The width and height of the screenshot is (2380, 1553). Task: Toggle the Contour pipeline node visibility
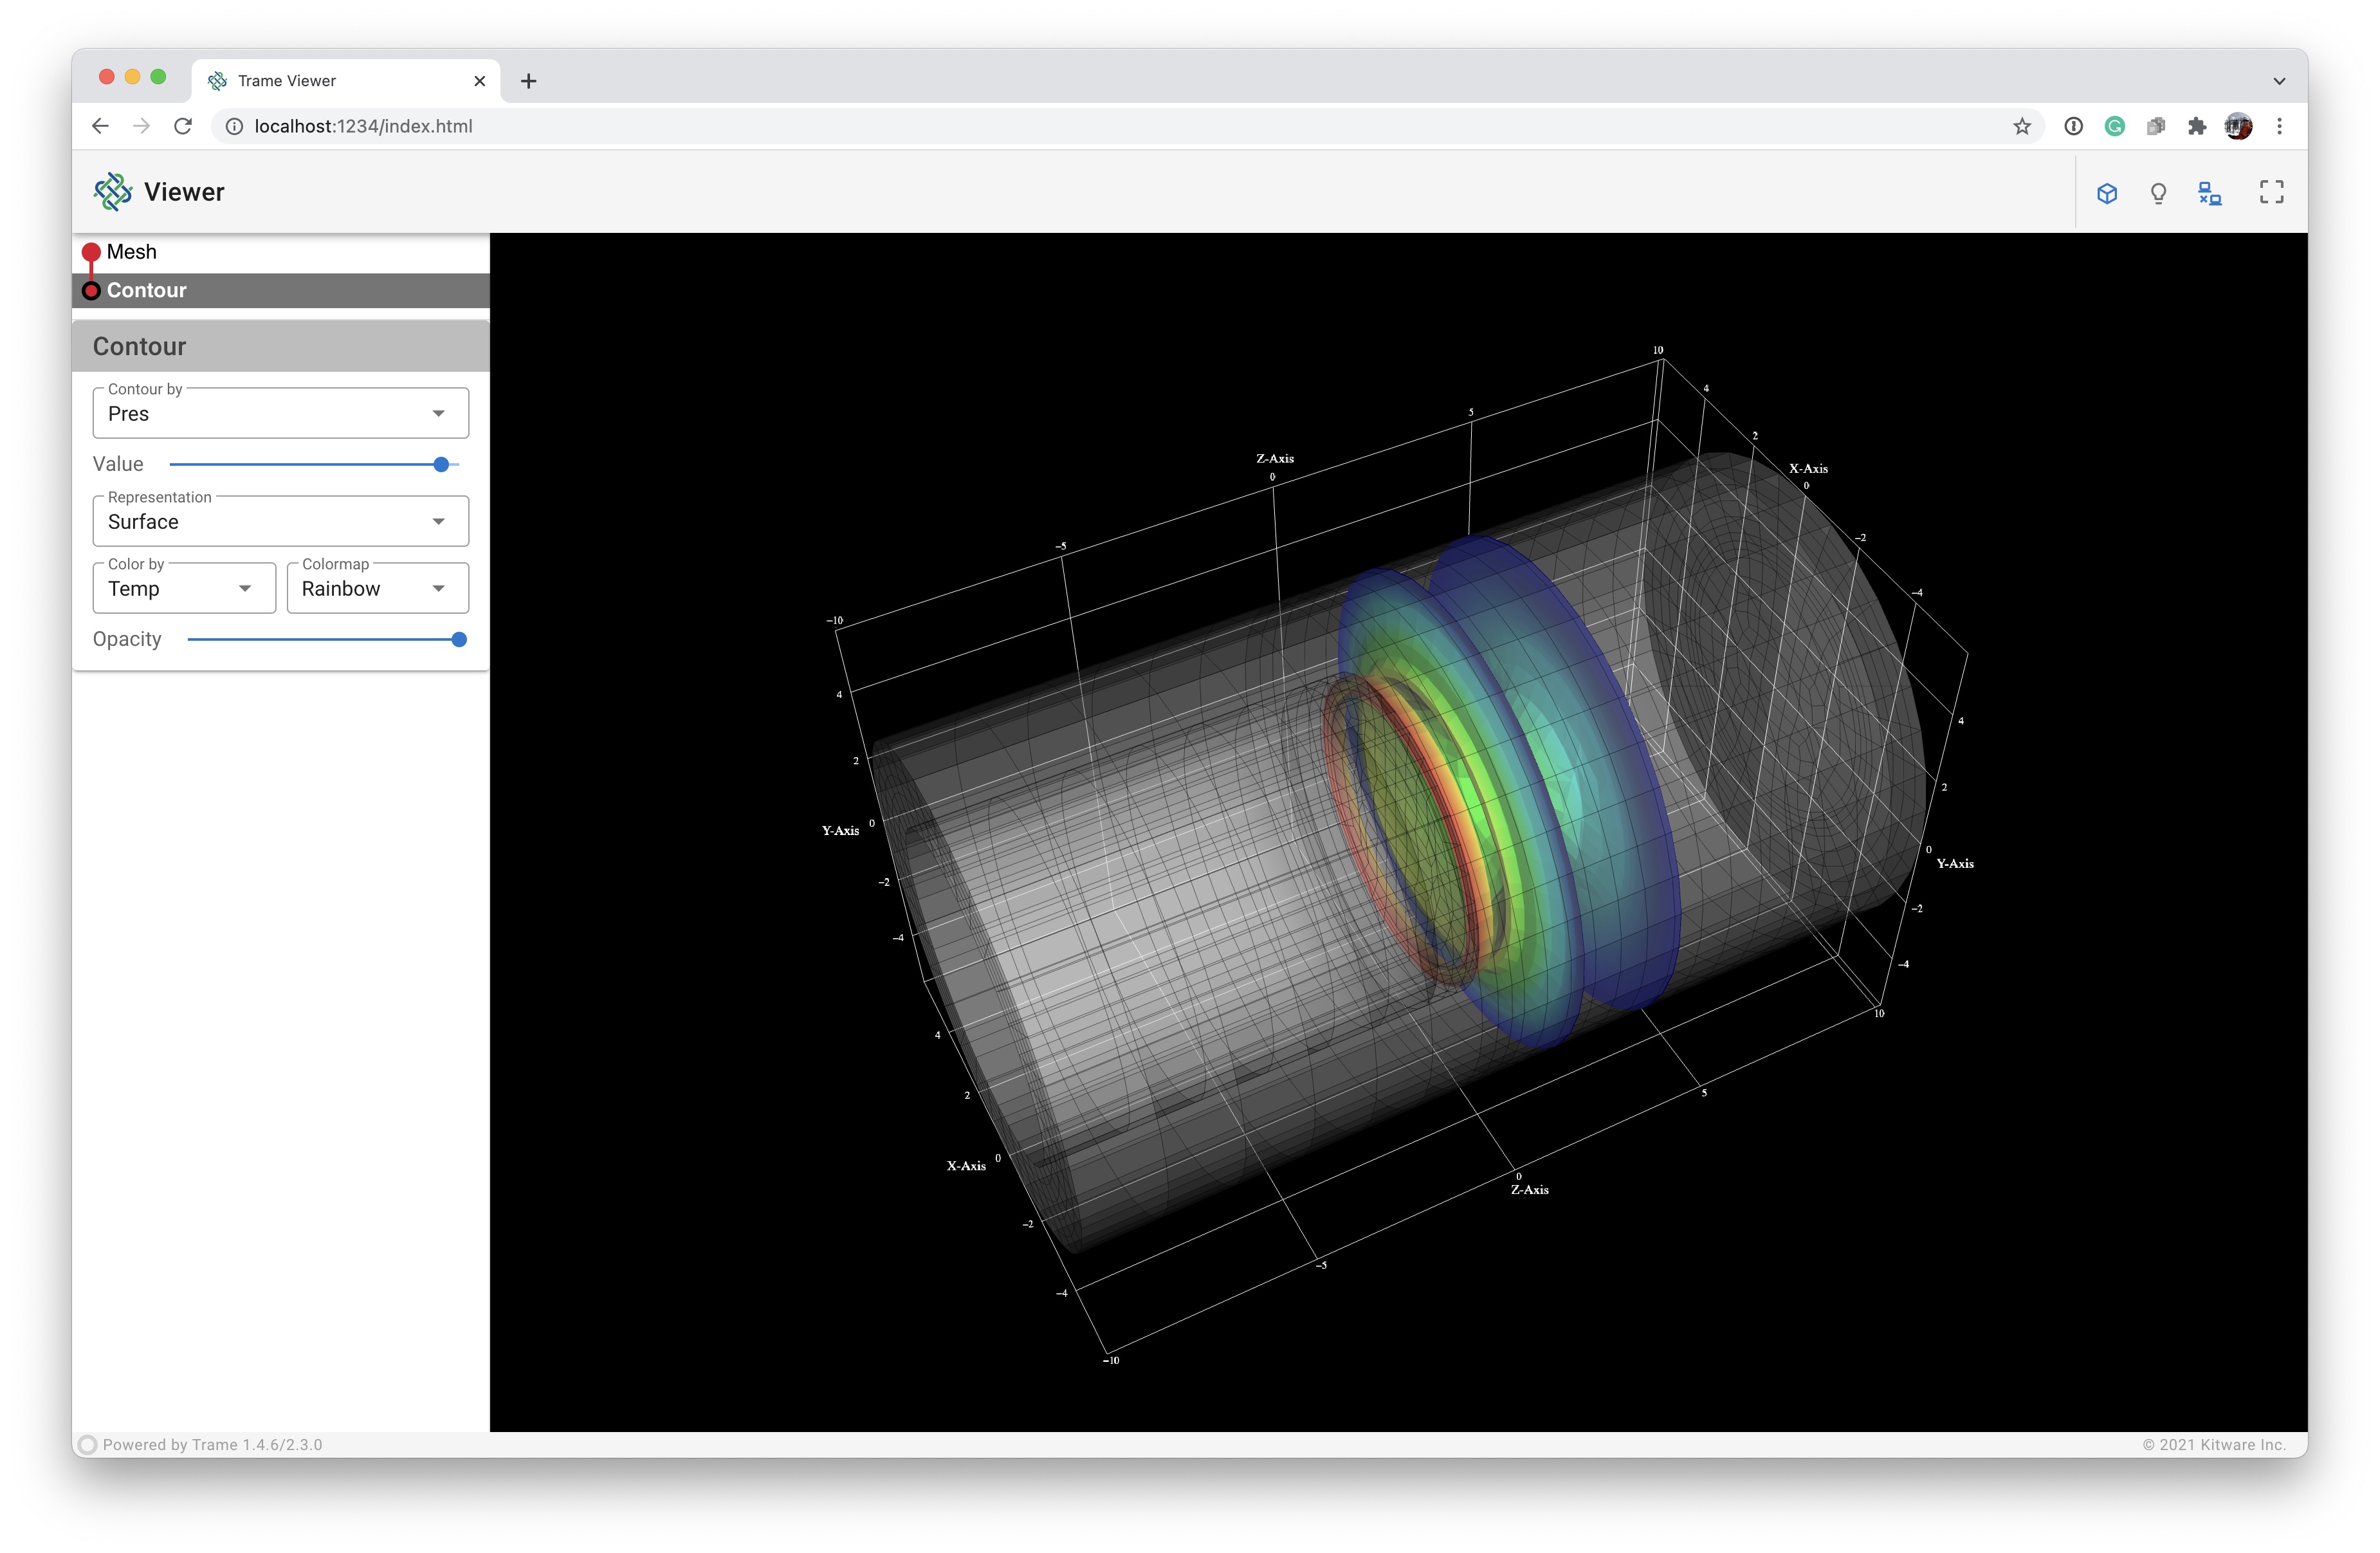[x=91, y=291]
